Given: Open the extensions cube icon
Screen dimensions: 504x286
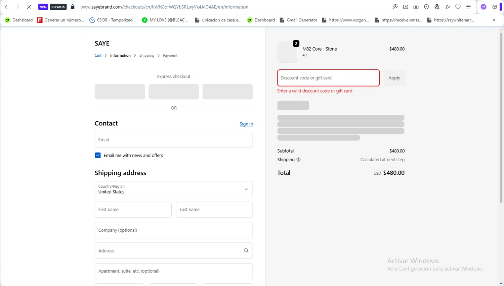Looking at the screenshot, I should pos(495,7).
